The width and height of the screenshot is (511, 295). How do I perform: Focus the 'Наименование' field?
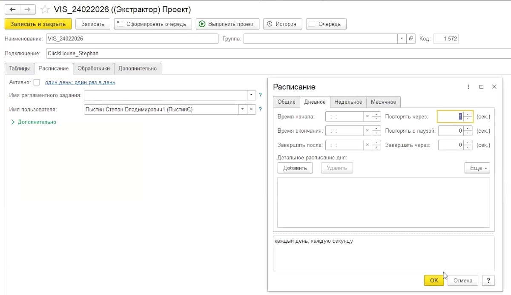(x=132, y=39)
